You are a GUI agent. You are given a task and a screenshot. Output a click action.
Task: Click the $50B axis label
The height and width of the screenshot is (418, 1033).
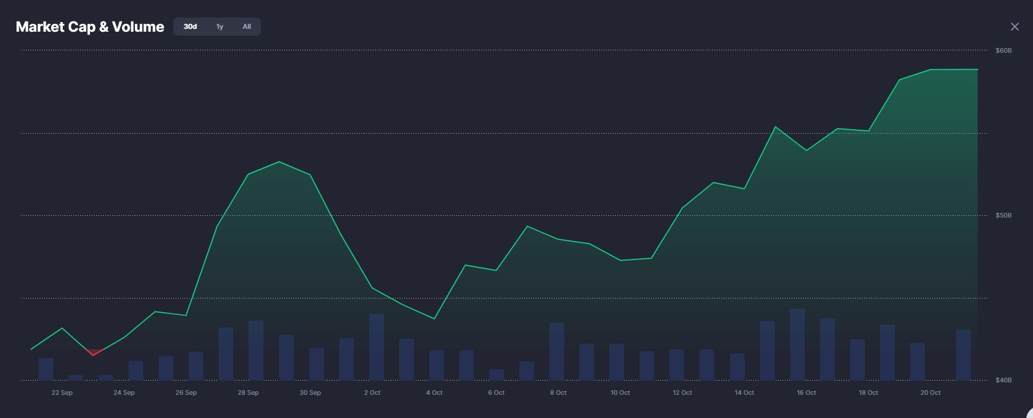[x=1004, y=215]
